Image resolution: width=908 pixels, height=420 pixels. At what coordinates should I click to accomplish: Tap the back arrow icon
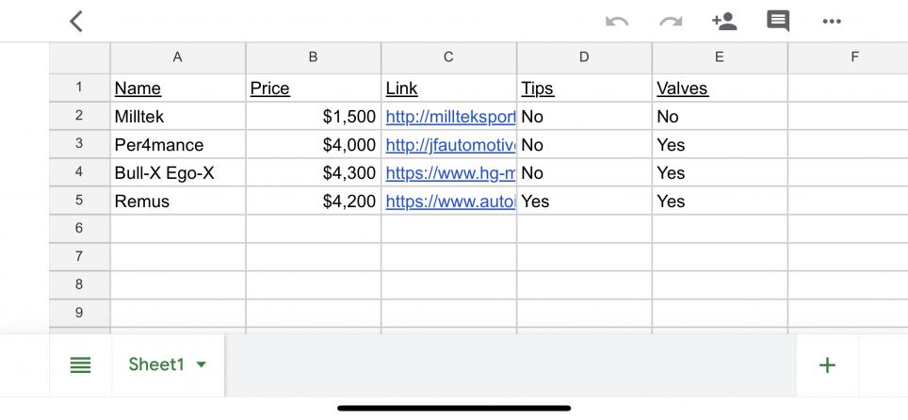[76, 22]
